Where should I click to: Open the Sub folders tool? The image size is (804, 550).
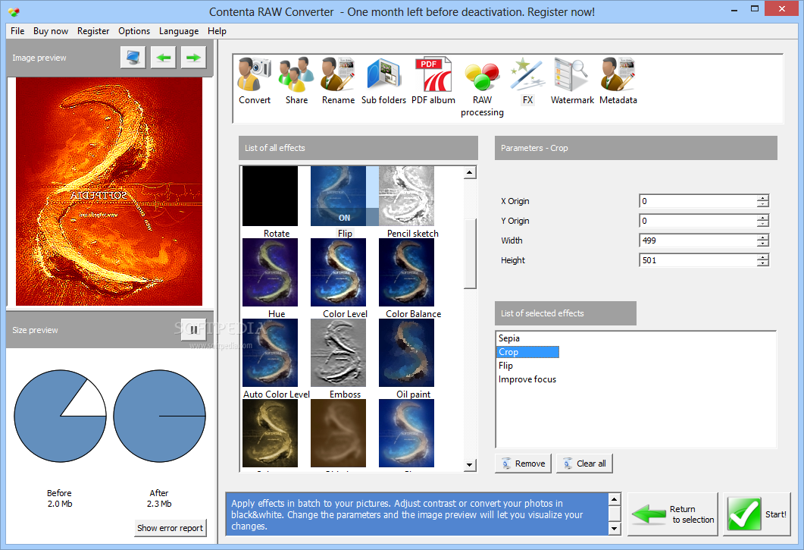(x=383, y=80)
